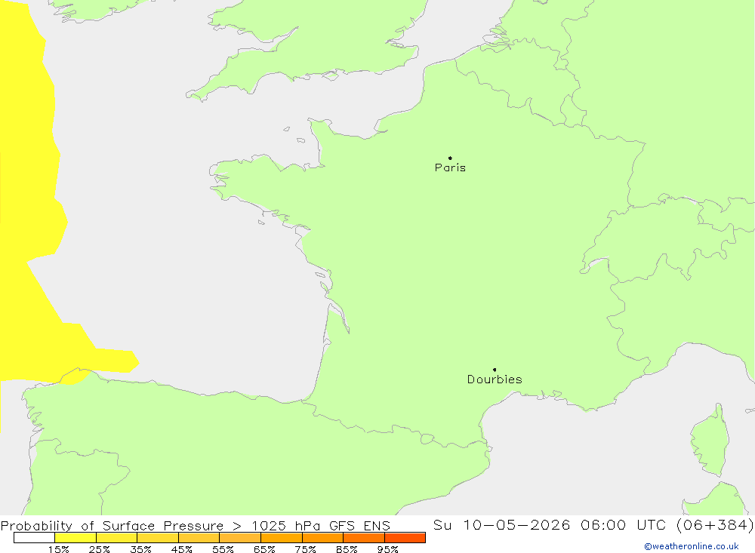Click the legend swatch between 85% and 95%
755x553 pixels.
pyautogui.click(x=364, y=537)
